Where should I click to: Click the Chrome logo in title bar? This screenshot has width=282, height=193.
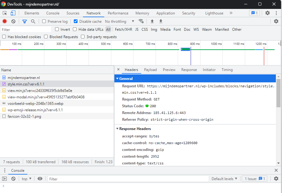3,4
